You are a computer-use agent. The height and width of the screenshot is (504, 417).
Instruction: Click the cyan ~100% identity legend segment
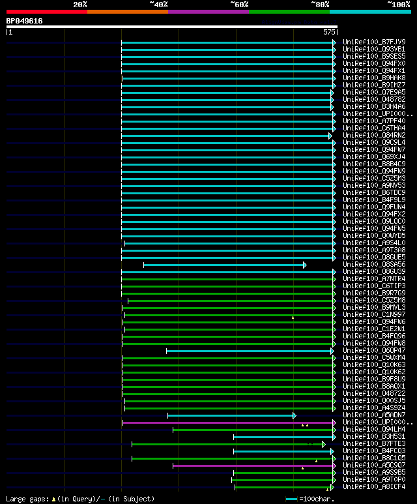[371, 12]
